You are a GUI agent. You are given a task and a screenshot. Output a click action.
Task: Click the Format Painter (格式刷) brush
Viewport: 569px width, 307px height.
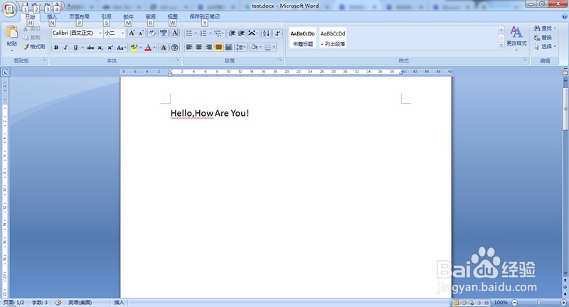pyautogui.click(x=34, y=47)
